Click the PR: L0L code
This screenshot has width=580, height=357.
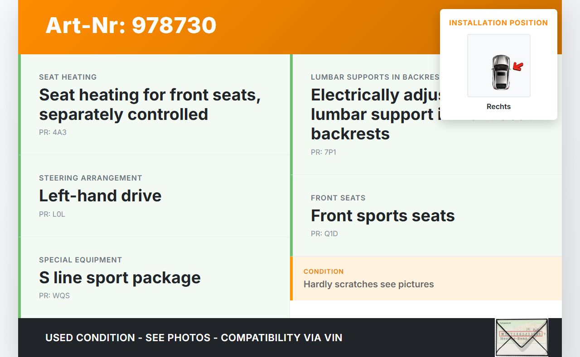pos(52,214)
